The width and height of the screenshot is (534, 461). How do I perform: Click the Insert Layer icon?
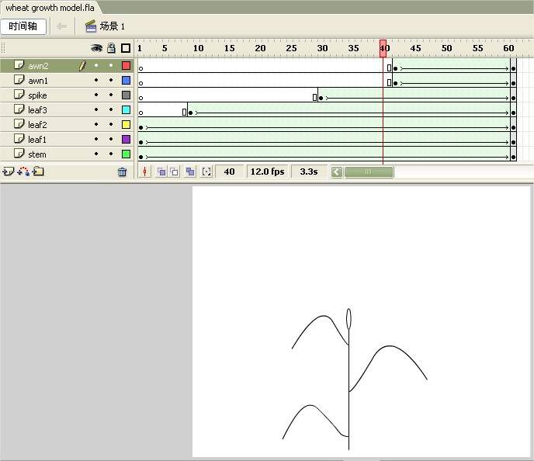tap(9, 172)
